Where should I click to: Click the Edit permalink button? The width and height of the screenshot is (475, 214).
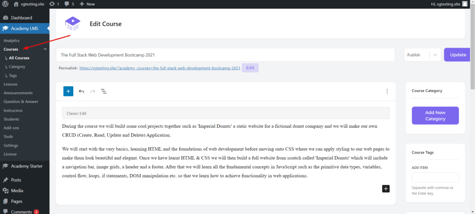250,68
